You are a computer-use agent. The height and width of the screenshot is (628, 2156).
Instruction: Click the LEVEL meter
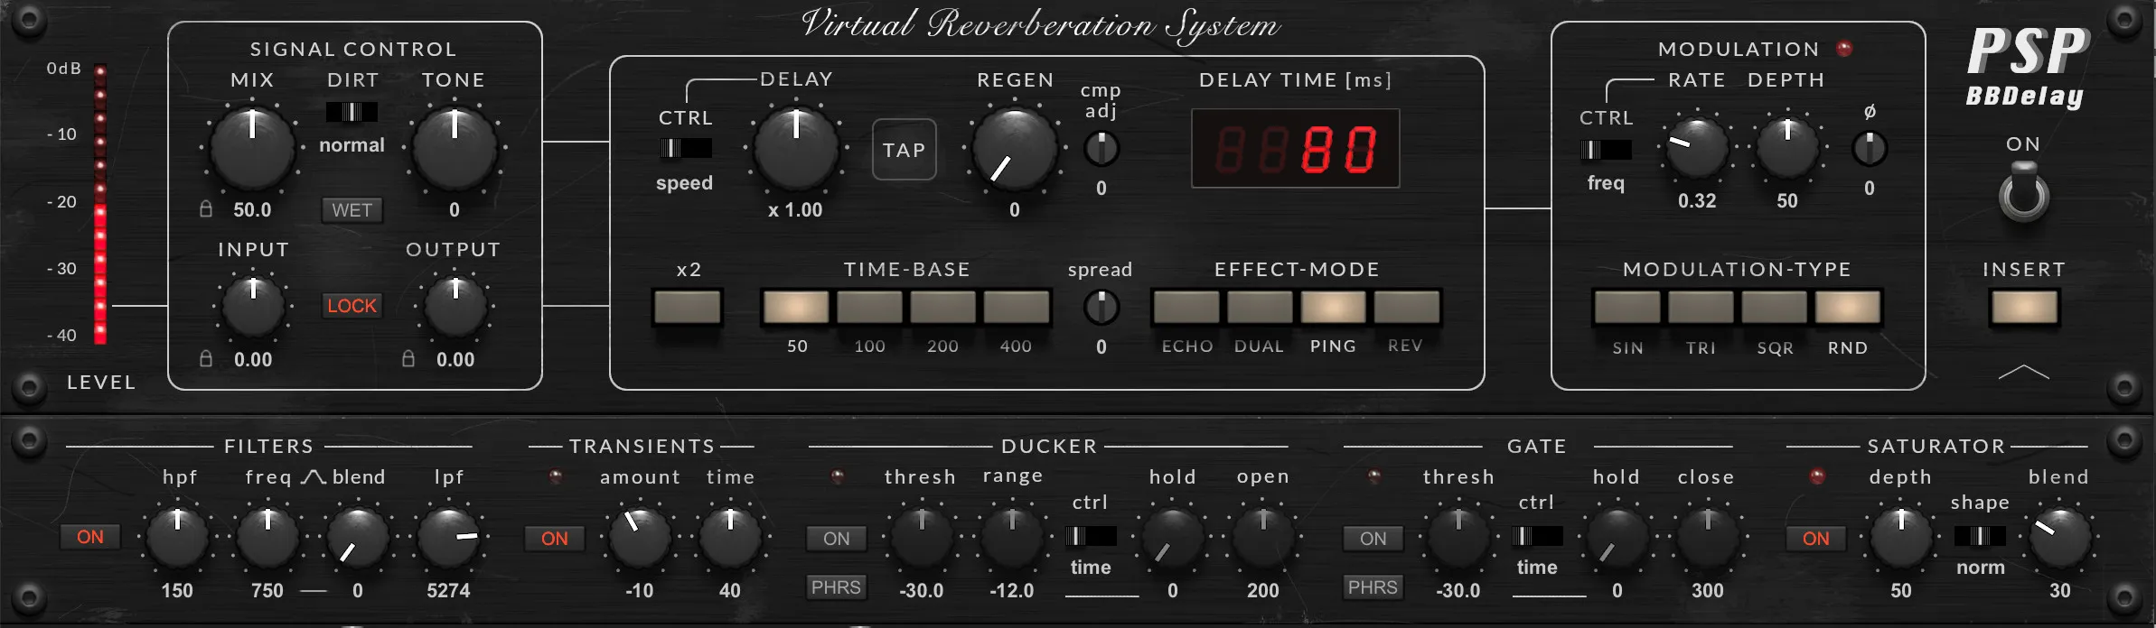click(100, 204)
